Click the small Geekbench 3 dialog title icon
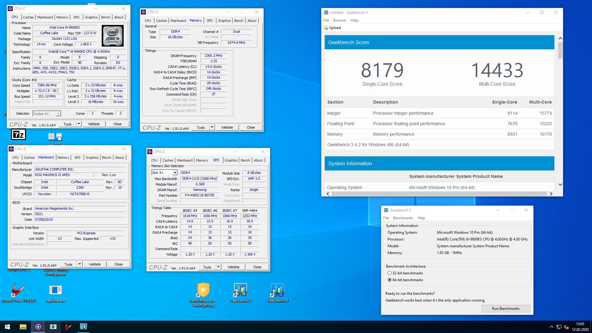Screen dimensions: 592x333 click(x=386, y=210)
